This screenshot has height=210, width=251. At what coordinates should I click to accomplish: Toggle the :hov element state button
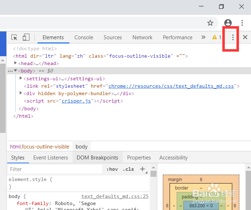click(112, 169)
